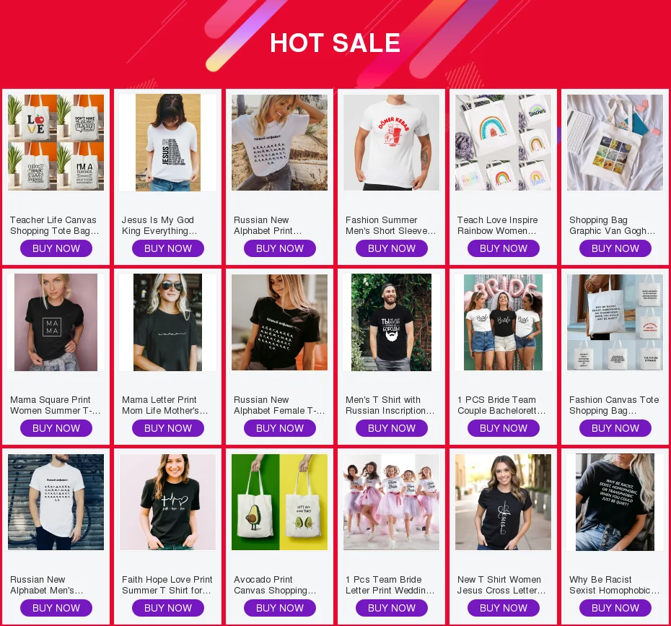Open the Teacher Life Canvas tote bag image
The width and height of the screenshot is (671, 626).
56,142
